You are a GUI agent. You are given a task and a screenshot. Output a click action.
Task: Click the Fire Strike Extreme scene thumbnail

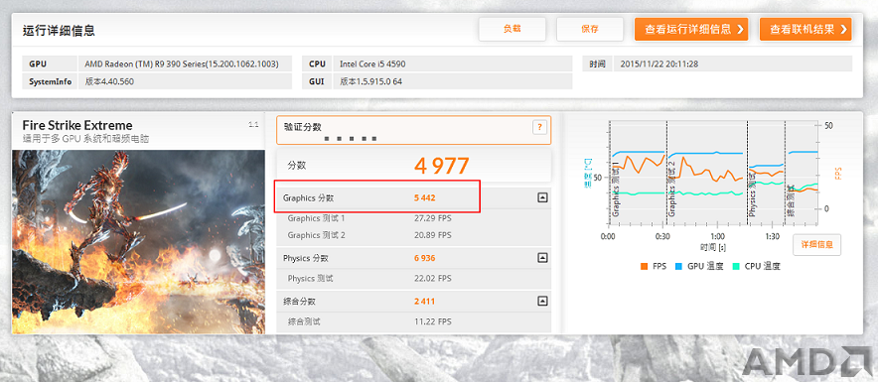[138, 242]
